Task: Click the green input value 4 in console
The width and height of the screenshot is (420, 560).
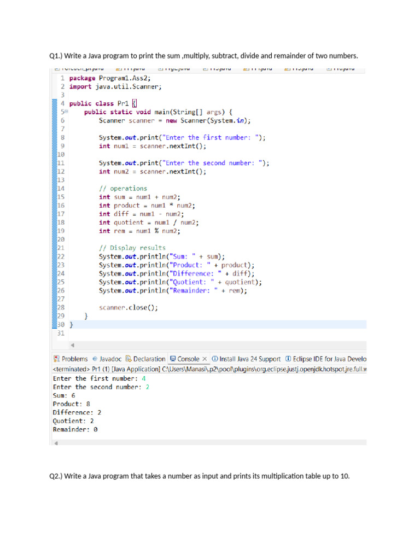Action: (143, 378)
